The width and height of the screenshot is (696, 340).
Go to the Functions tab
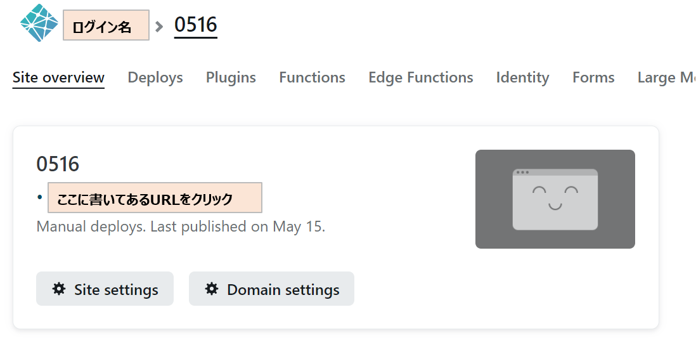pyautogui.click(x=312, y=77)
